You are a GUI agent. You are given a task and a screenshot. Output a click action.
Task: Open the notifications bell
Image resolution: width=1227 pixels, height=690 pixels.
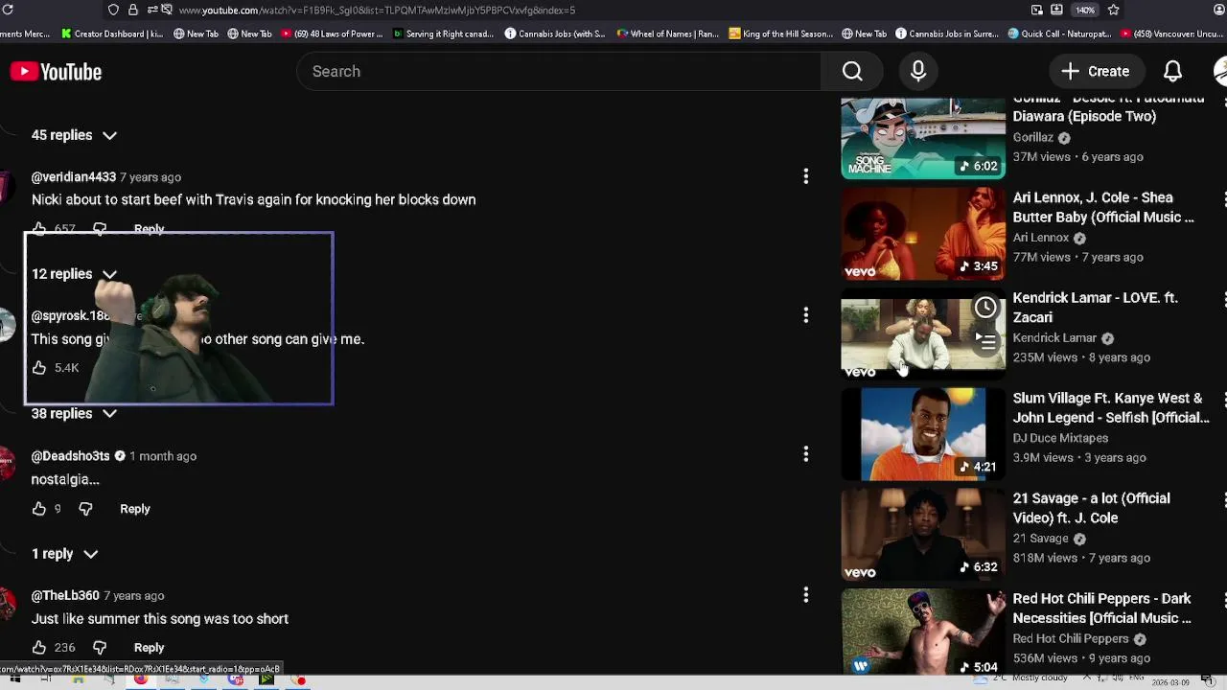tap(1172, 71)
